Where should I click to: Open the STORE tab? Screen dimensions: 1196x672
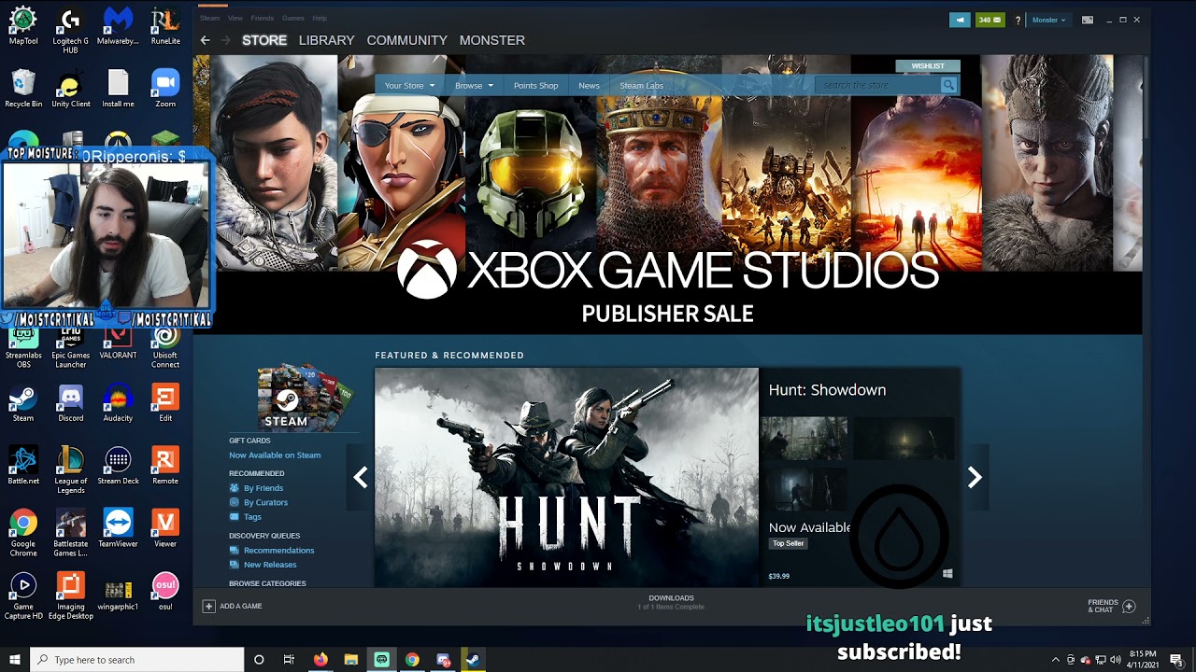pos(264,40)
